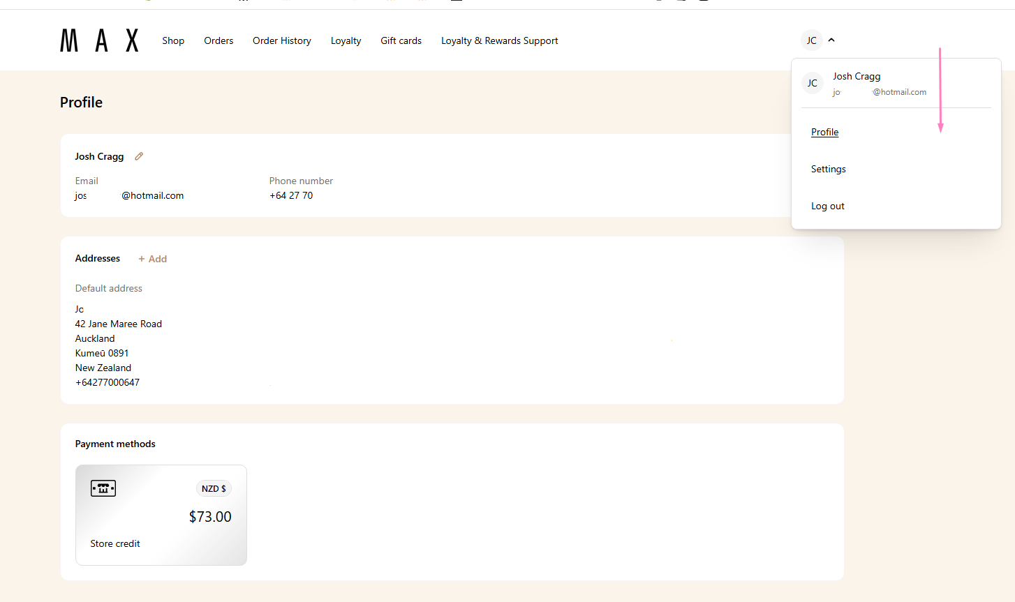Image resolution: width=1015 pixels, height=602 pixels.
Task: Navigate to the Loyalty page
Action: pos(346,40)
